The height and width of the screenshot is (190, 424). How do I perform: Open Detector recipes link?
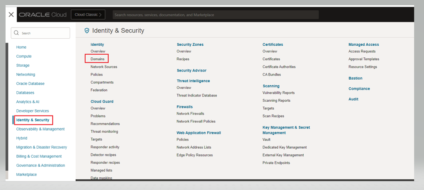click(103, 155)
